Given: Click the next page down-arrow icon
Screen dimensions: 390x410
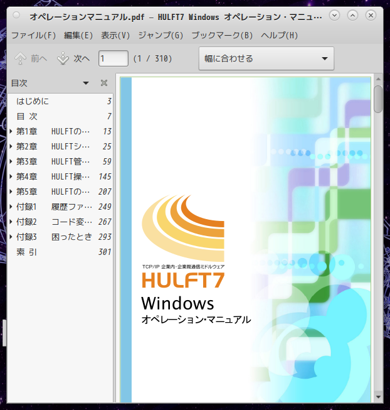Looking at the screenshot, I should tap(63, 58).
